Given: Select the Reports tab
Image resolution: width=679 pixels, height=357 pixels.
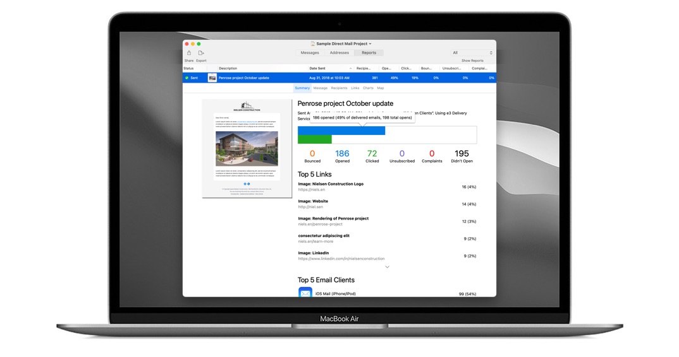Looking at the screenshot, I should pyautogui.click(x=369, y=53).
